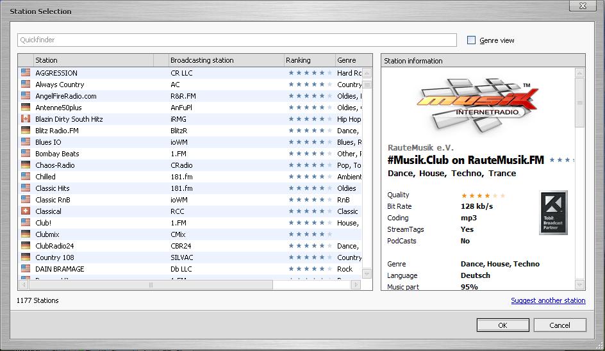Sort by Broadcasting station column header
The image size is (605, 351).
(226, 60)
